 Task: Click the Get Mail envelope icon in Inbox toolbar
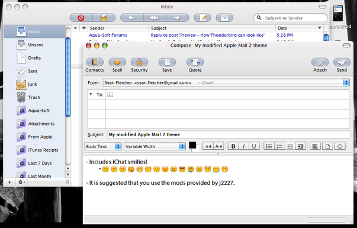click(224, 18)
